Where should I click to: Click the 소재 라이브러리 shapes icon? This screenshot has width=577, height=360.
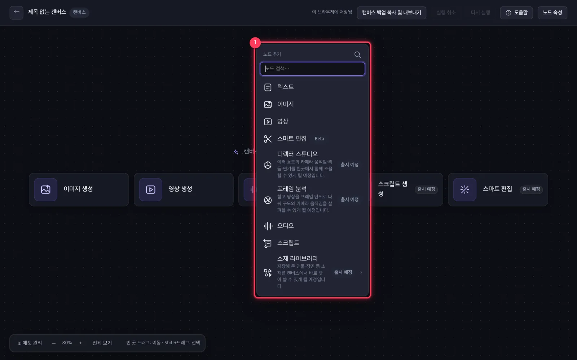pyautogui.click(x=268, y=273)
